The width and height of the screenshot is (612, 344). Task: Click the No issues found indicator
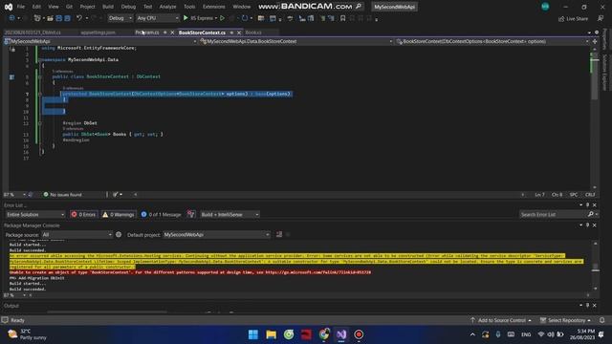point(62,194)
